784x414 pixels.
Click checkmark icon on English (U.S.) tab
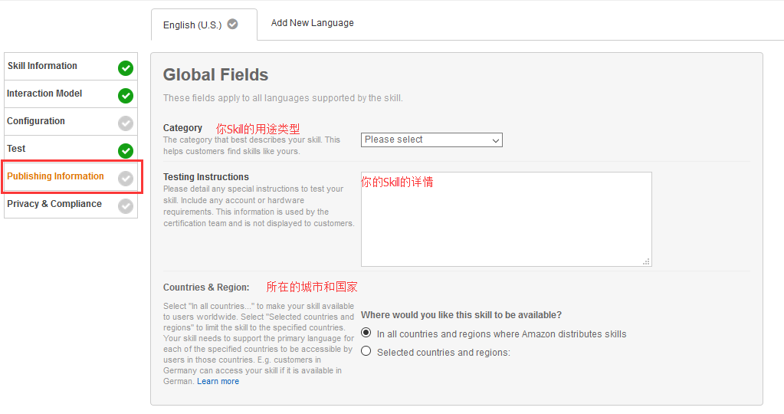tap(232, 25)
